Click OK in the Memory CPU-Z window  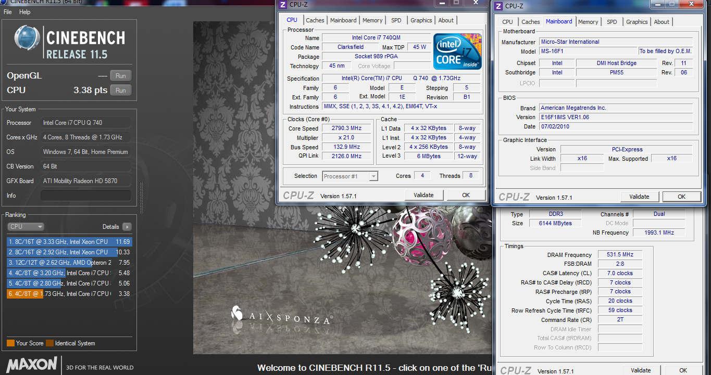tap(683, 370)
